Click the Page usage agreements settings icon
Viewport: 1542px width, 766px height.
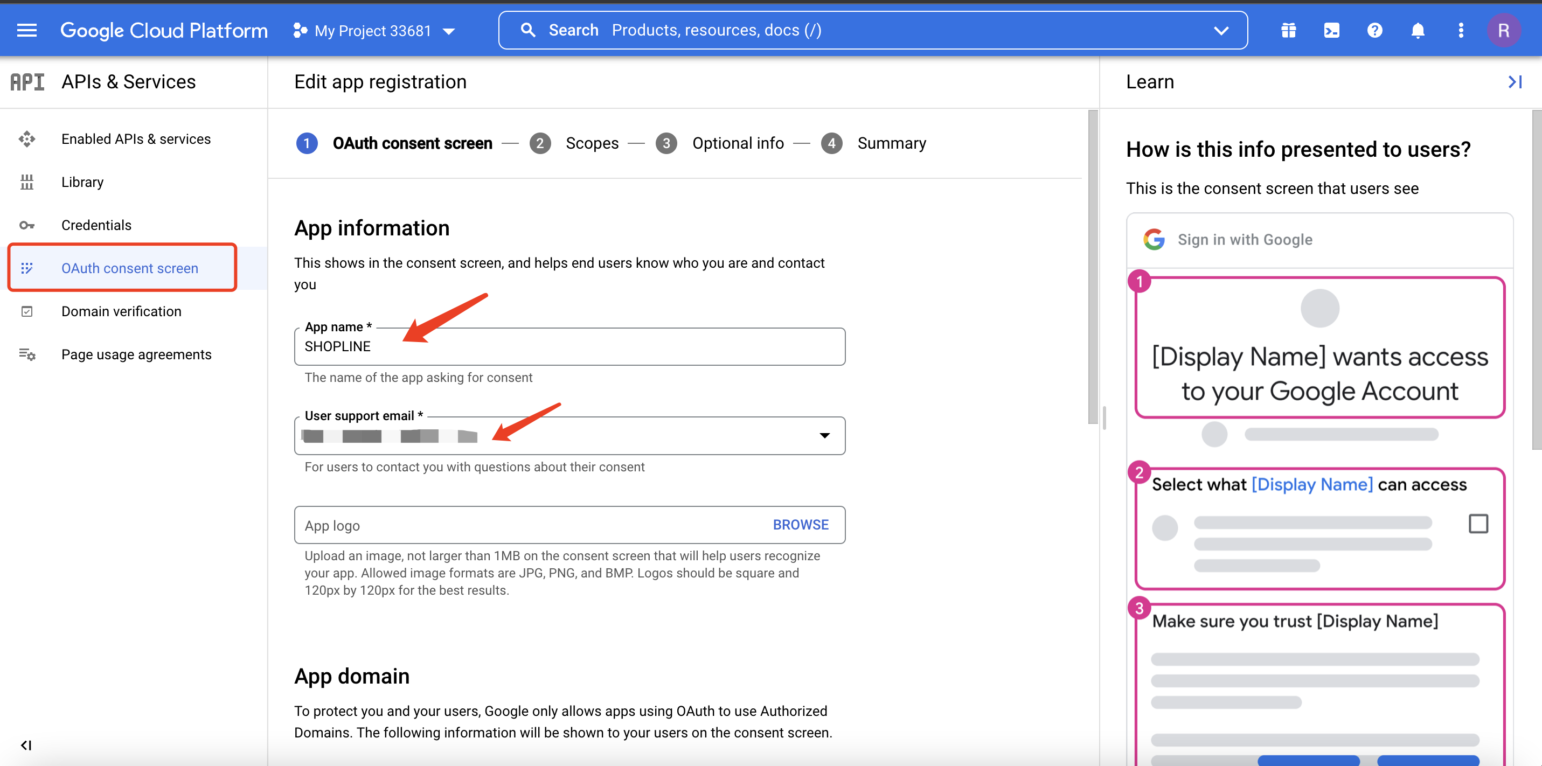pyautogui.click(x=27, y=354)
